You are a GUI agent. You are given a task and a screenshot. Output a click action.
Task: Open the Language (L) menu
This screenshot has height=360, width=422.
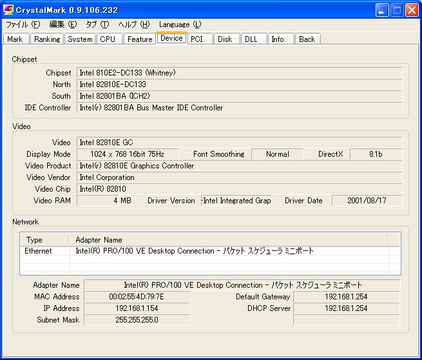pyautogui.click(x=180, y=25)
